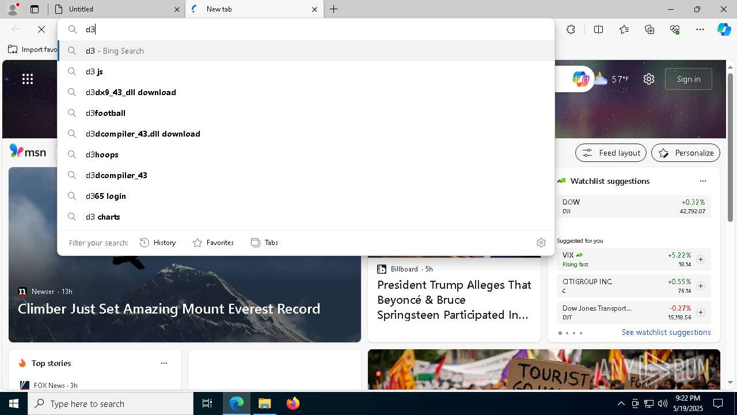Click the Sign in button
Screen dimensions: 737x415
click(x=689, y=79)
